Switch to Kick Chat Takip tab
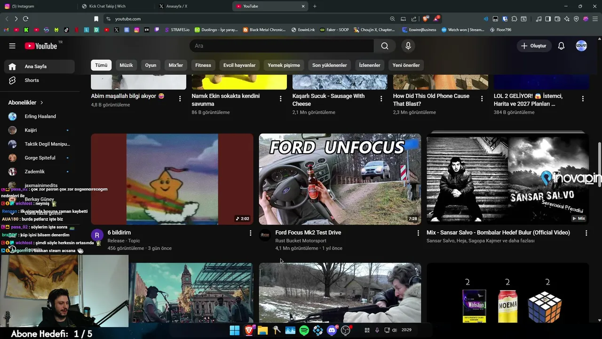Viewport: 602px width, 339px height. click(x=116, y=6)
